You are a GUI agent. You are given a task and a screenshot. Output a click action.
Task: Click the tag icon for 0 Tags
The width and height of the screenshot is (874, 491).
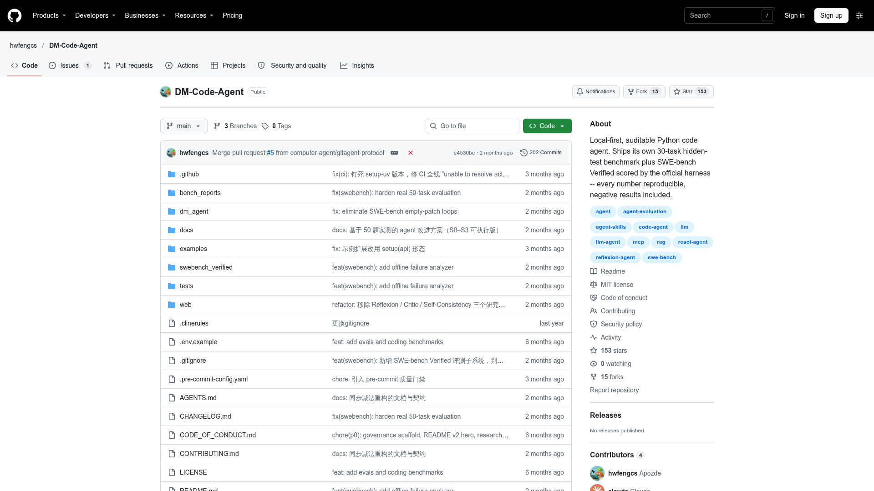(x=265, y=126)
